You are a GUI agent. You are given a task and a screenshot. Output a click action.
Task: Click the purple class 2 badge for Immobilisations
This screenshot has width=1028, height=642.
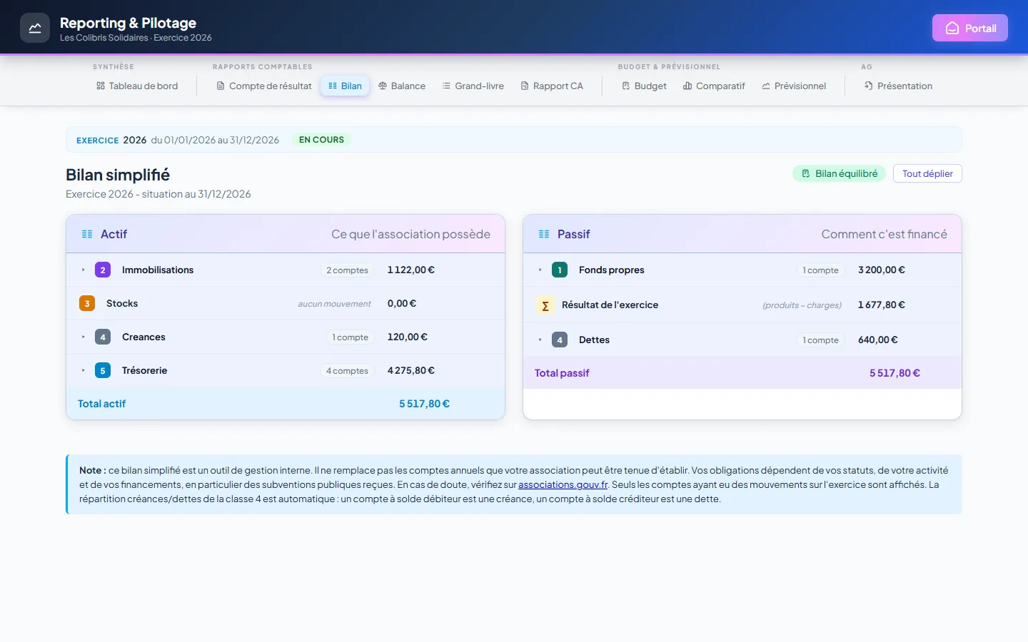point(103,270)
